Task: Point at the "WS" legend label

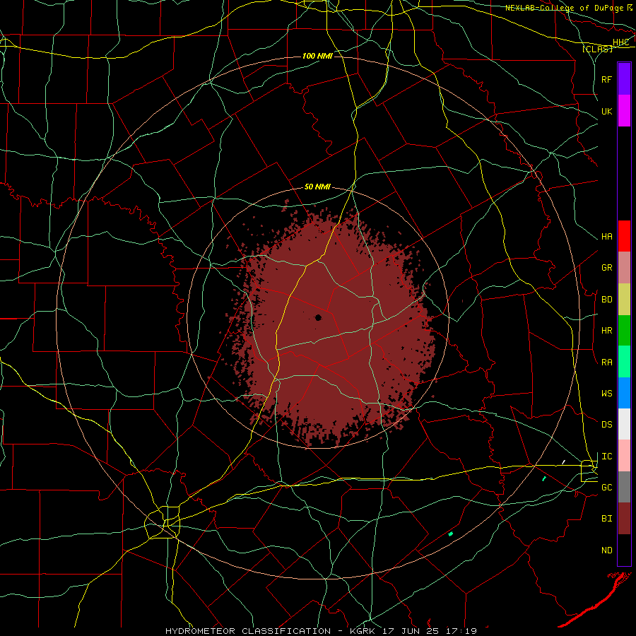Action: (x=606, y=394)
